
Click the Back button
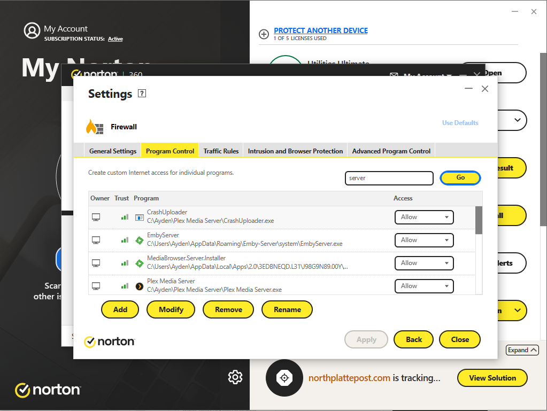tap(414, 339)
